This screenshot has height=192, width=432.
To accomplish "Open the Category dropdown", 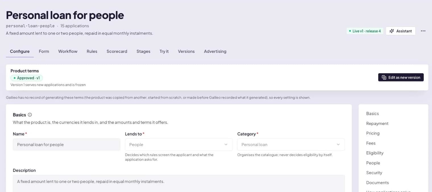I will [291, 145].
